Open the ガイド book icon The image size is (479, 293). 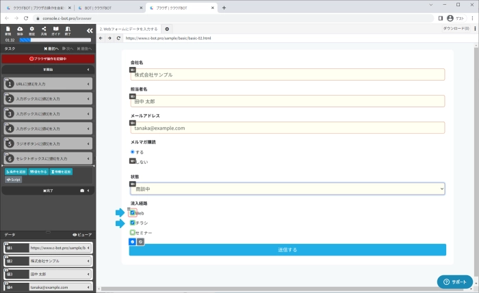[x=55, y=30]
